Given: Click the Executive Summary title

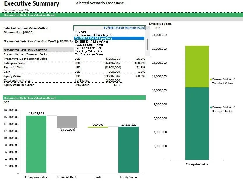Looking at the screenshot, I should coord(32,3).
